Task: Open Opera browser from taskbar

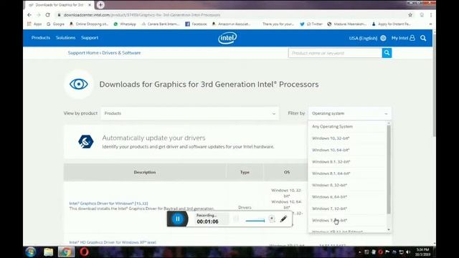Action: pos(84,252)
